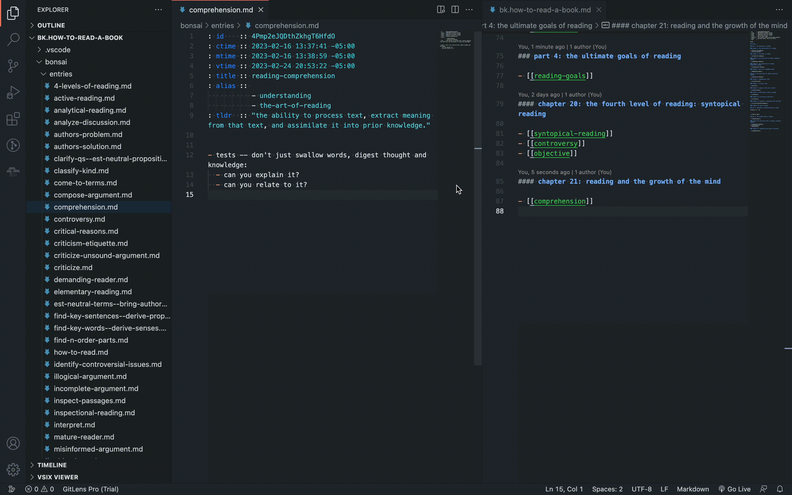This screenshot has width=792, height=495.
Task: Click entries in the breadcrumb
Action: (x=222, y=26)
